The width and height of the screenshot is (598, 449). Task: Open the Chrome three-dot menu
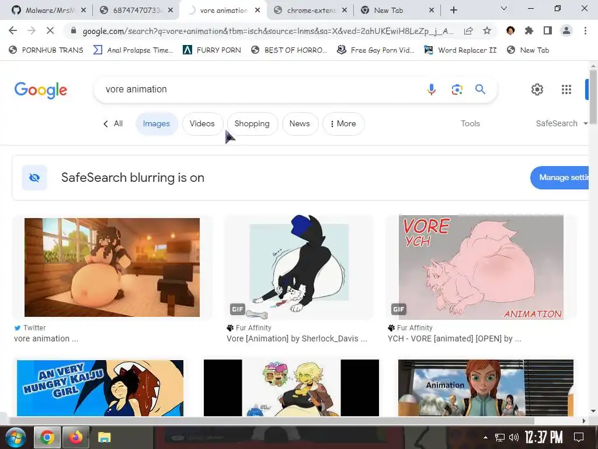tap(585, 30)
